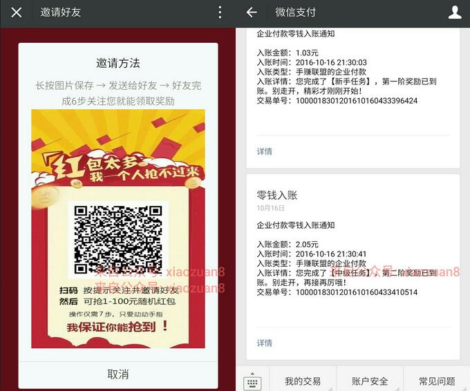Go back using the arrow in 微信支付
Image resolution: width=470 pixels, height=391 pixels.
(252, 12)
